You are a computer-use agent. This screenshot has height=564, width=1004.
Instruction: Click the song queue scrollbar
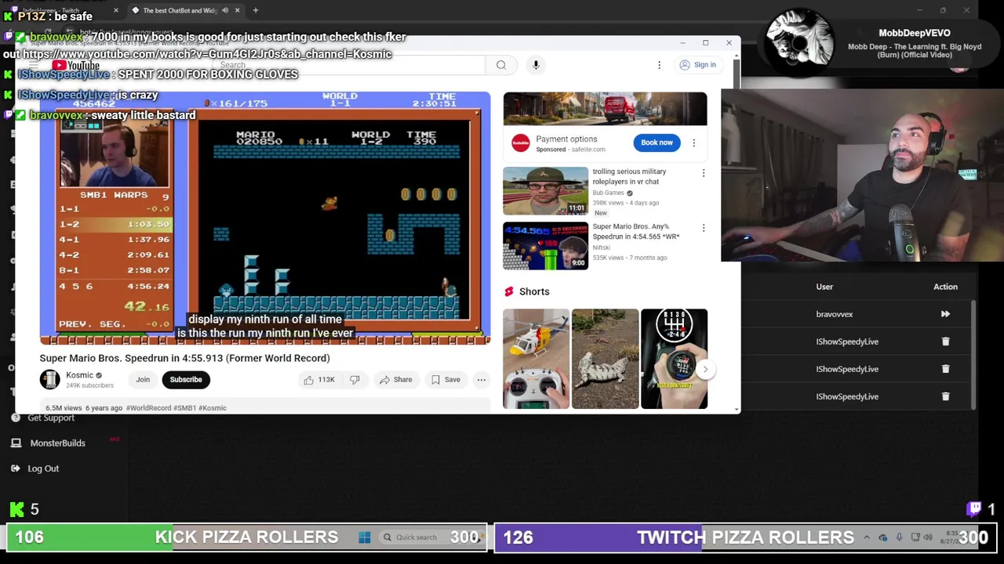pos(973,354)
